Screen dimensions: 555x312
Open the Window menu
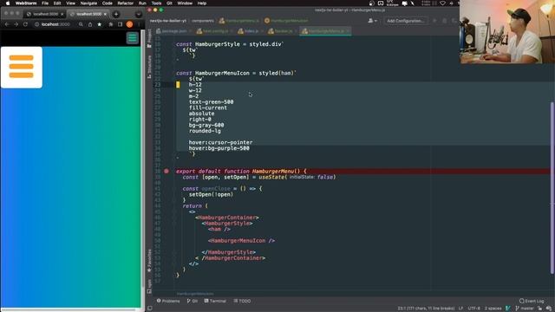pyautogui.click(x=185, y=3)
